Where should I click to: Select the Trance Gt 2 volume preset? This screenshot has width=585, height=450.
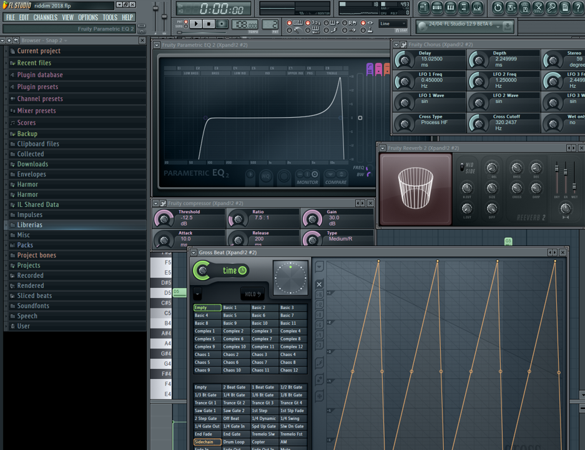236,403
